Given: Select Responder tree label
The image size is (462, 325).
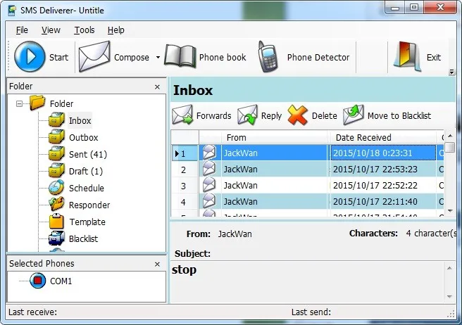Looking at the screenshot, I should coord(89,205).
